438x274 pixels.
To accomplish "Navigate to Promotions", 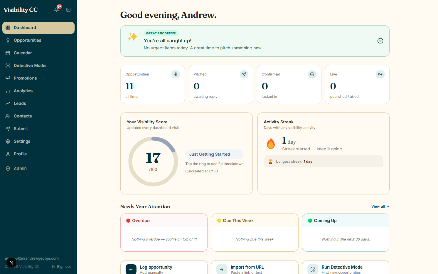I will [38, 78].
